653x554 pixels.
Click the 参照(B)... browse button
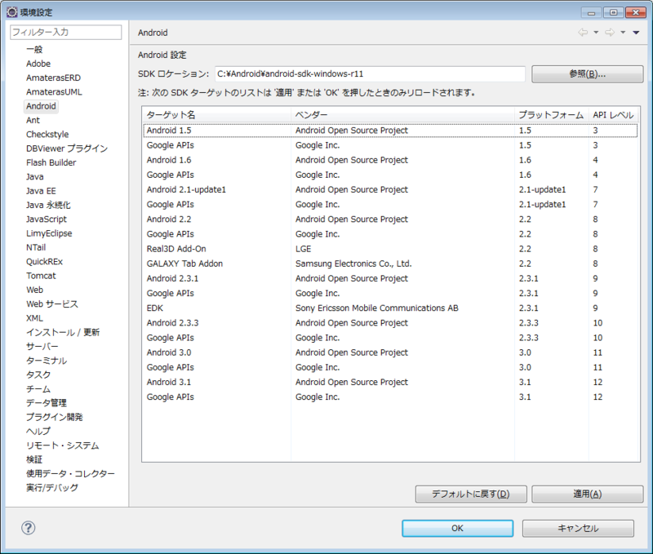587,74
